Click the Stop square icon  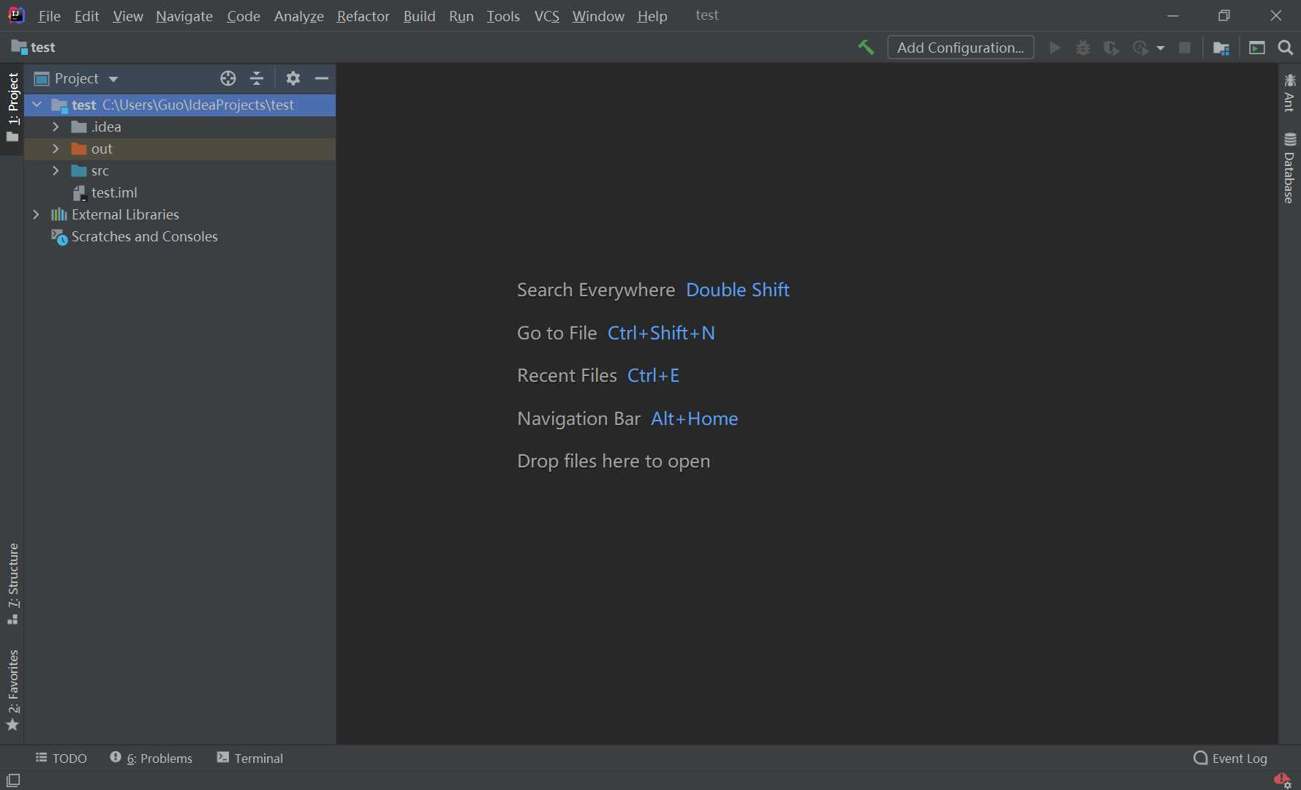pyautogui.click(x=1185, y=48)
